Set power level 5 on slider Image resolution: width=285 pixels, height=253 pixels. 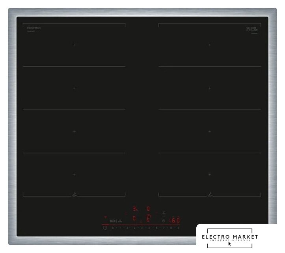149,228
